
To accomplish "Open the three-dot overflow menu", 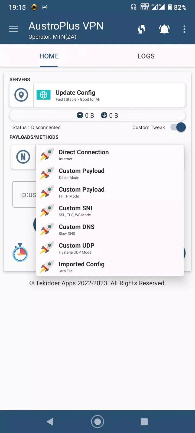I will 184,29.
